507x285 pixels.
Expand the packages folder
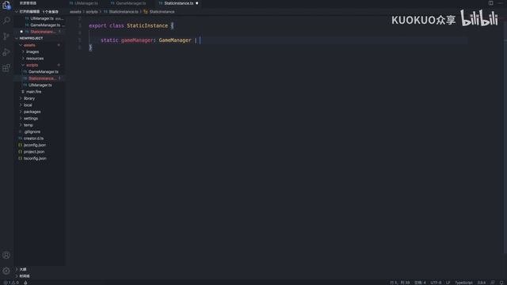click(32, 112)
